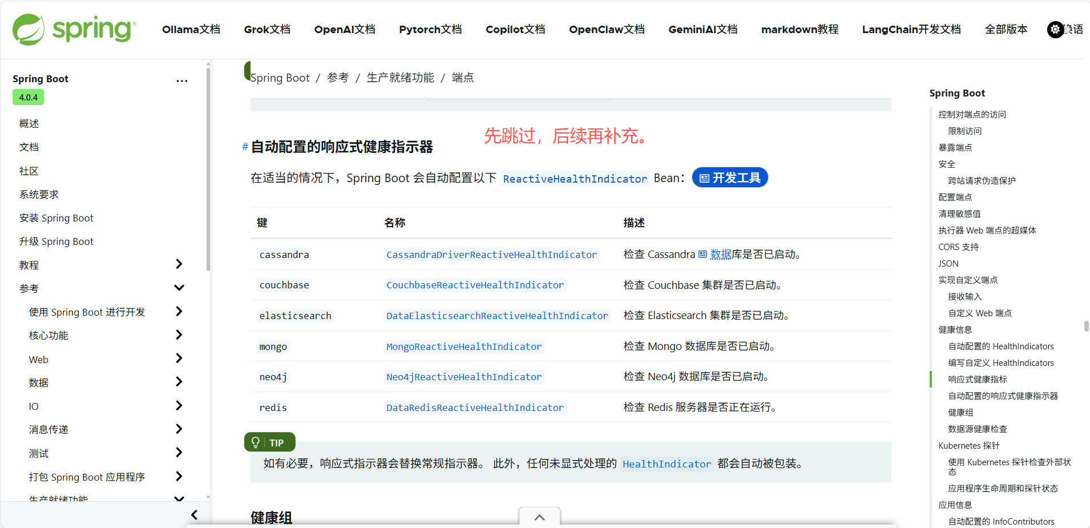Jump to 应用信息 in contents

(x=955, y=505)
